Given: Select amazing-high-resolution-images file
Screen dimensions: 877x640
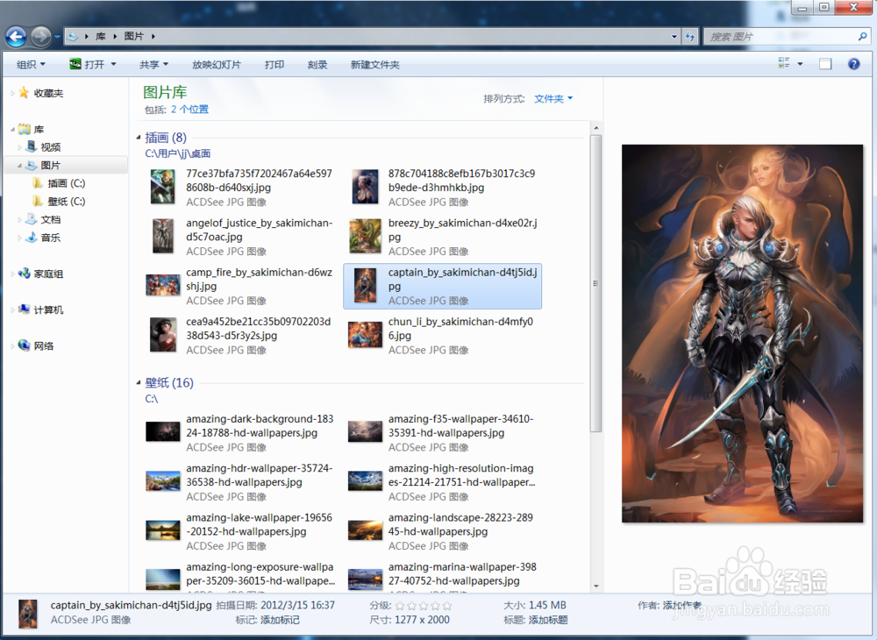Looking at the screenshot, I should pyautogui.click(x=442, y=482).
